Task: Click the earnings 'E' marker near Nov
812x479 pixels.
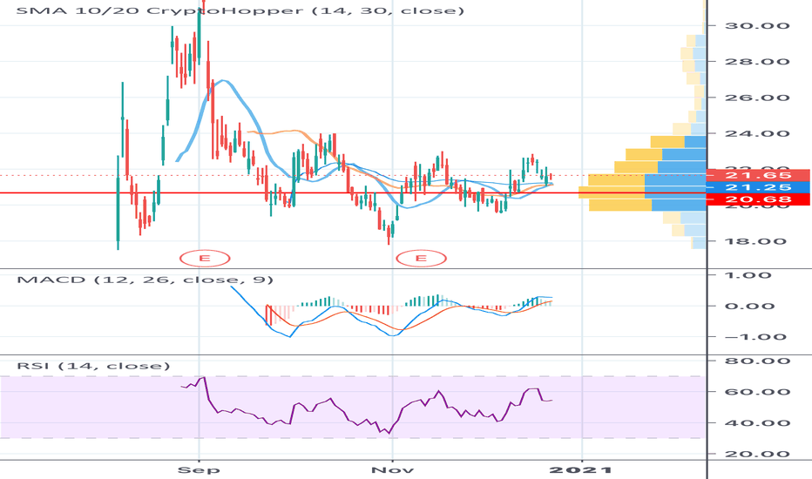Action: tap(421, 258)
